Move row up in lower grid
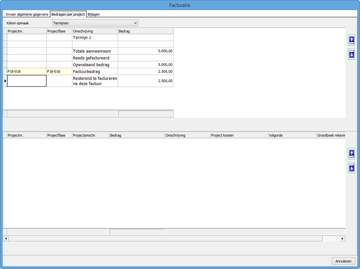The height and width of the screenshot is (269, 360). coord(351,153)
